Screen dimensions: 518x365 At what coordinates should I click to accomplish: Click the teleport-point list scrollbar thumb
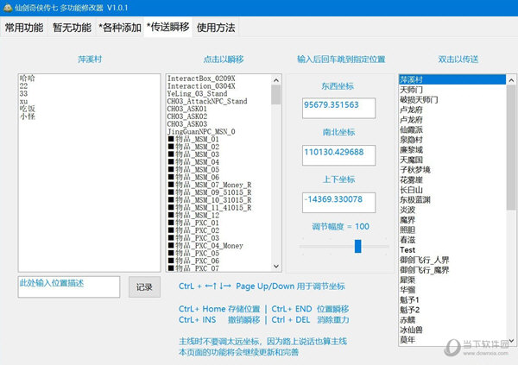pos(276,95)
